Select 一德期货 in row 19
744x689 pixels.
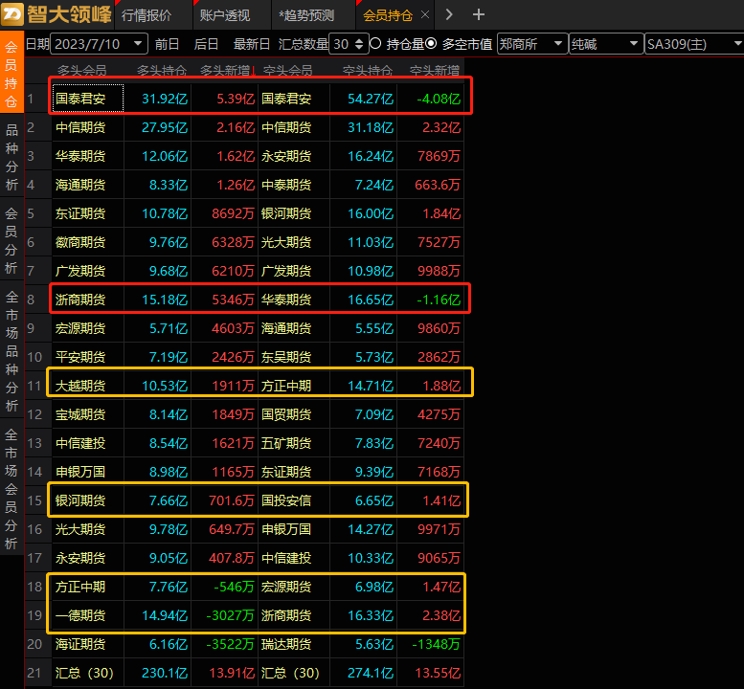[88, 615]
